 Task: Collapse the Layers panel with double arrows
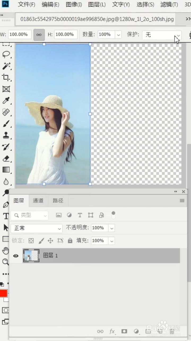point(176,192)
